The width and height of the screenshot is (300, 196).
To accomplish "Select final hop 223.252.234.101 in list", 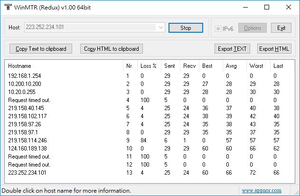I will point(28,173).
